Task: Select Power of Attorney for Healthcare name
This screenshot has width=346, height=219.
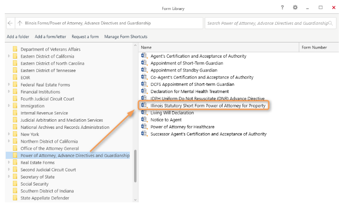Action: coord(182,127)
